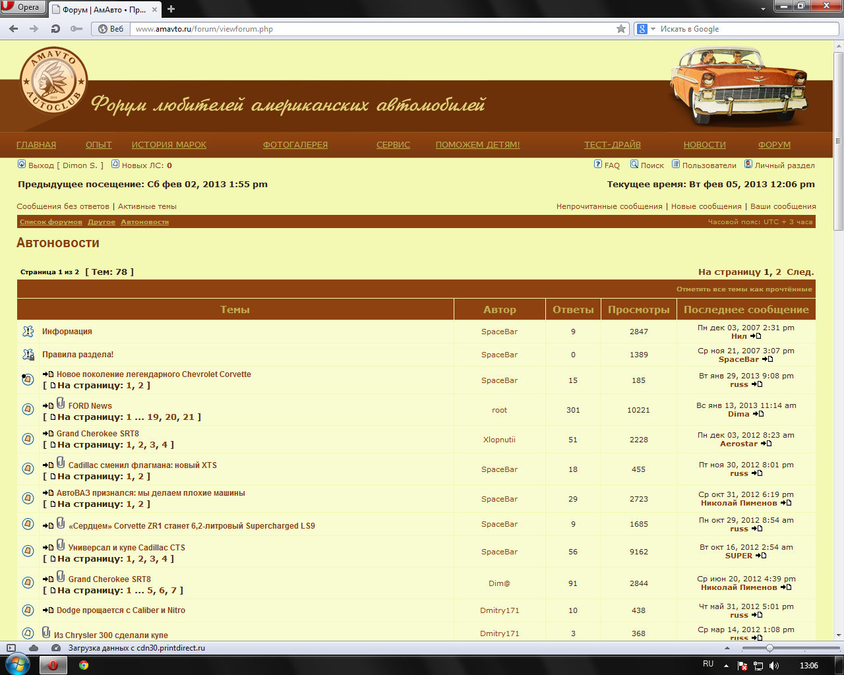Click the Opera password wand key icon
Viewport: 844px width, 675px height.
coord(76,29)
